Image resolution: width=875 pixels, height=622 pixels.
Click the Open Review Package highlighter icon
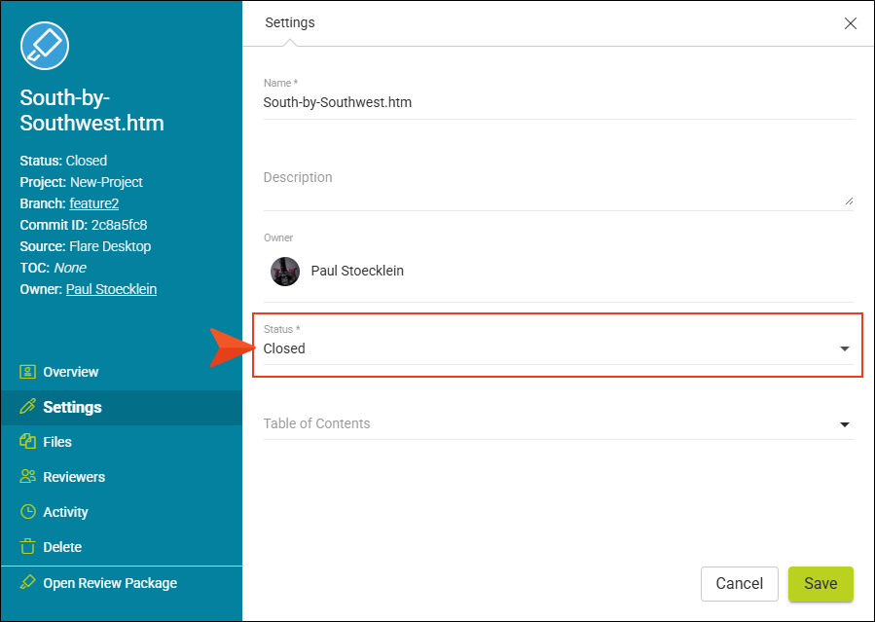point(27,582)
